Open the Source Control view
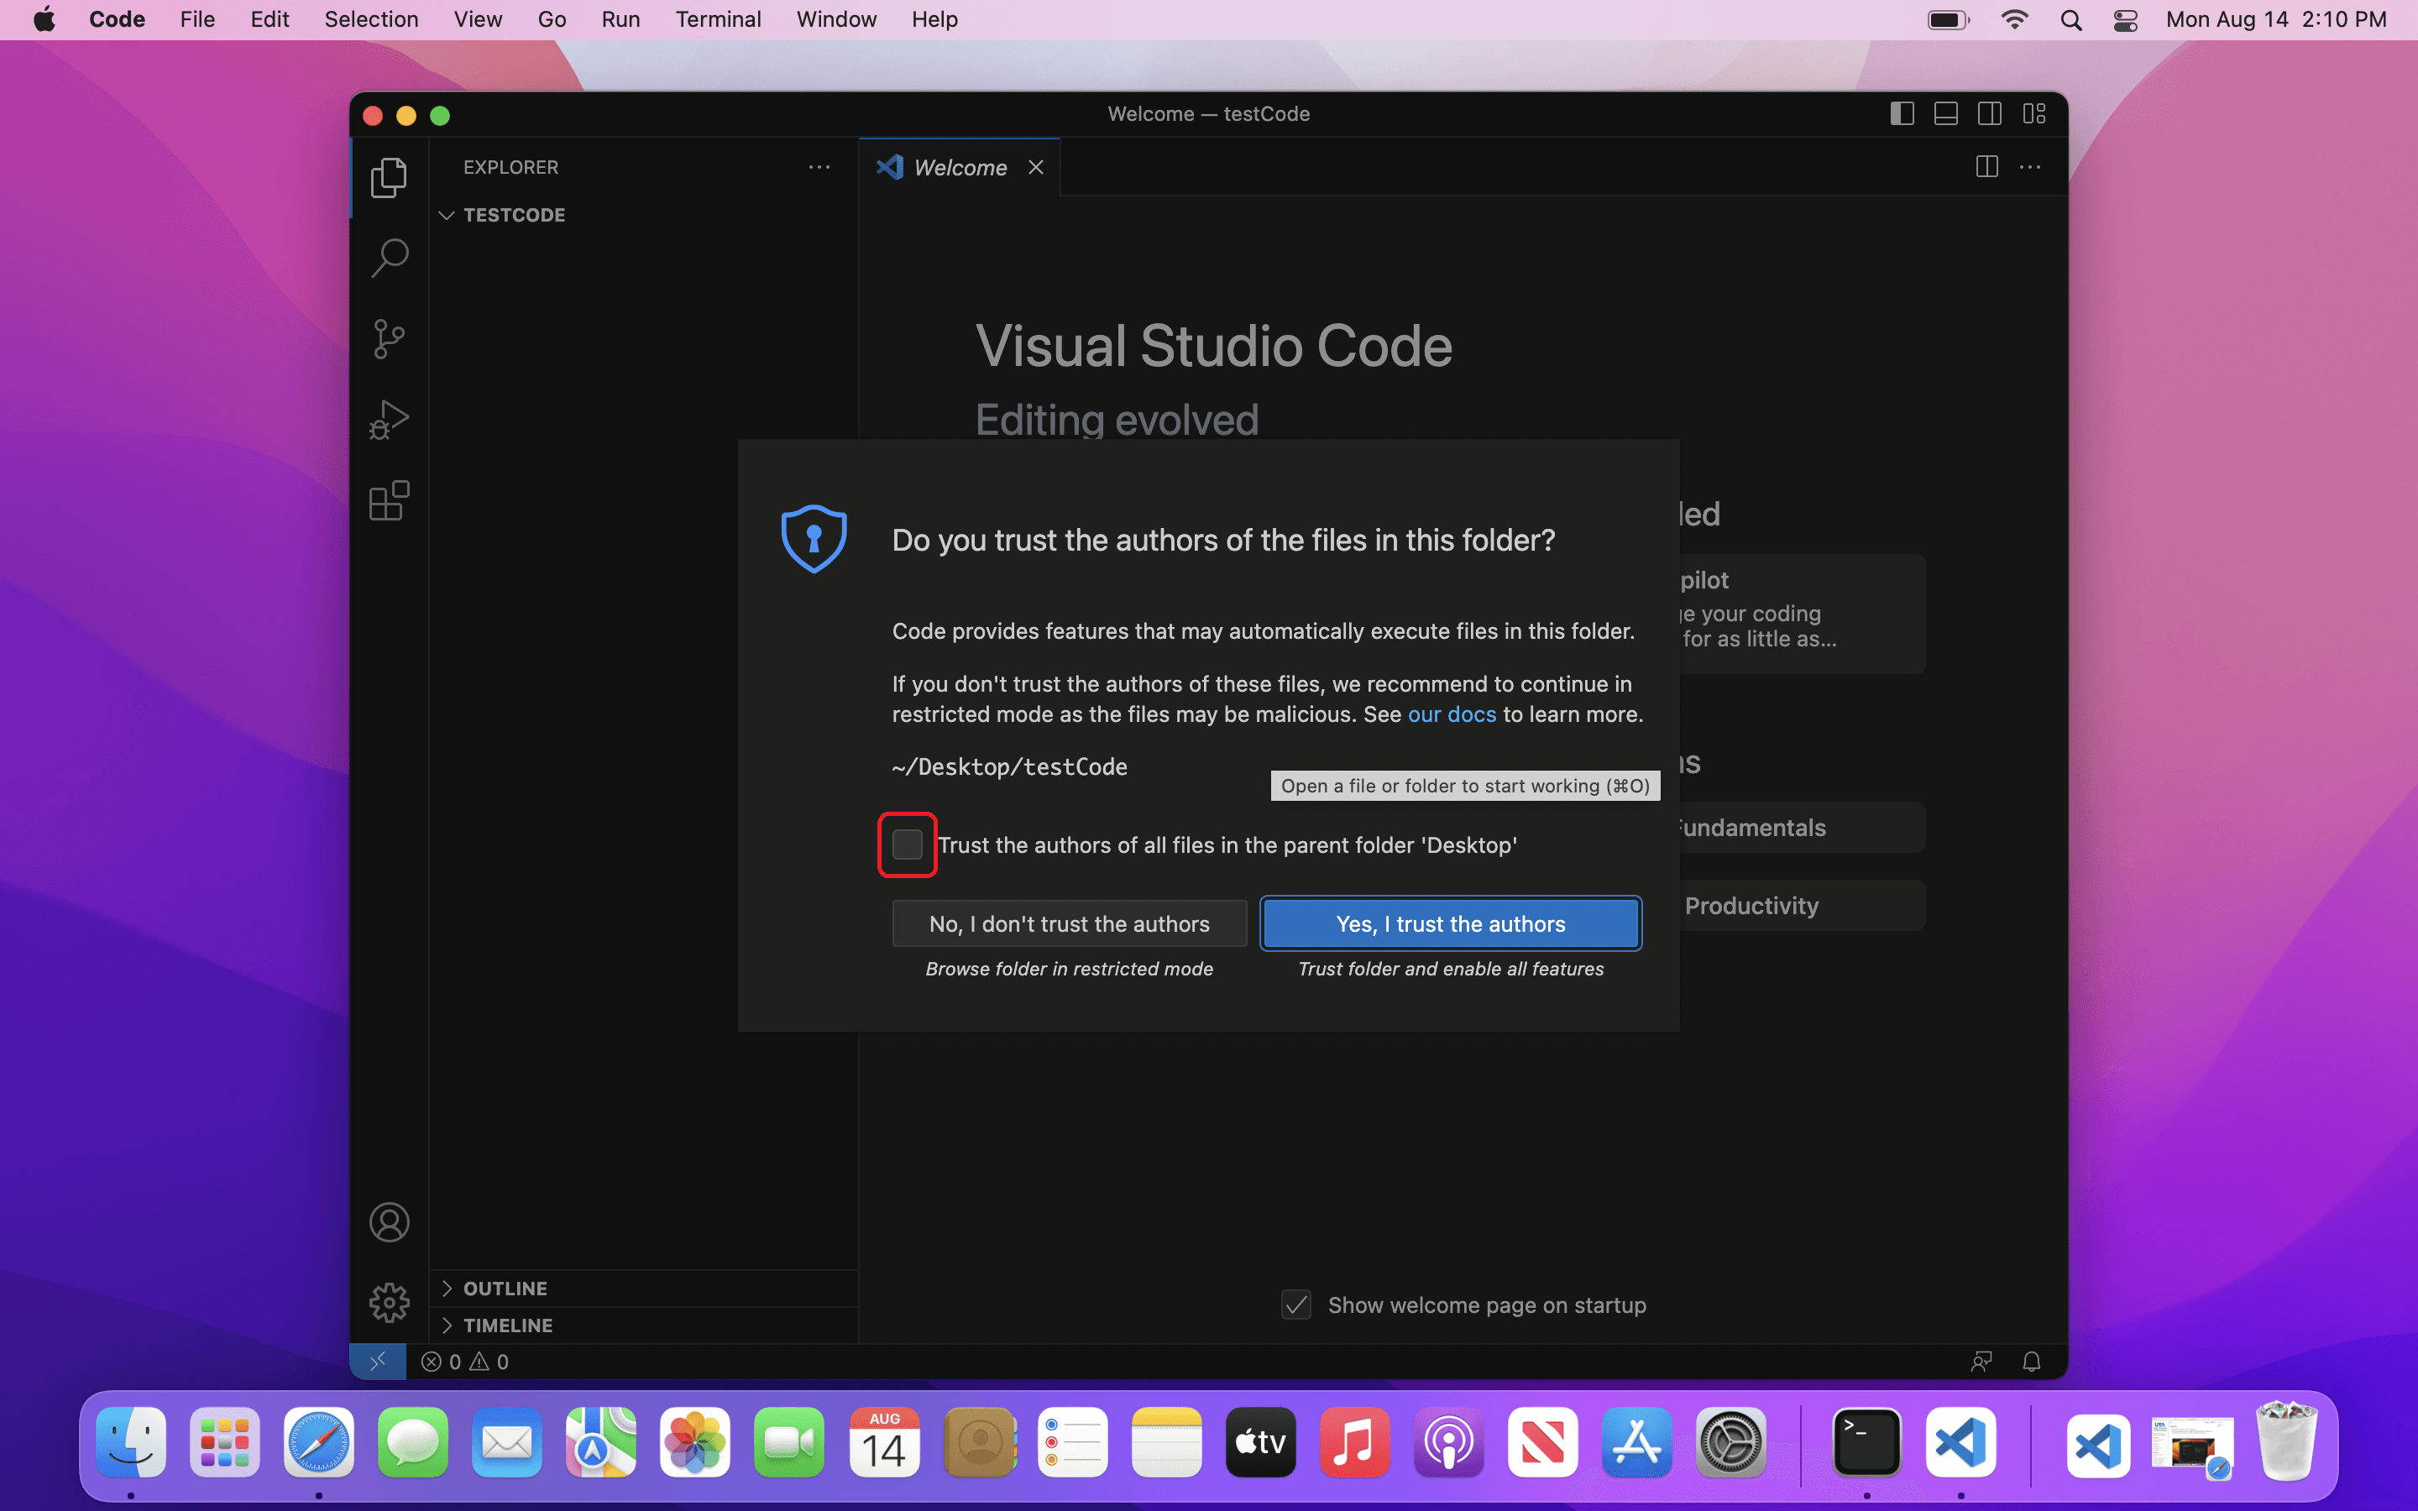The width and height of the screenshot is (2418, 1511). (x=389, y=339)
